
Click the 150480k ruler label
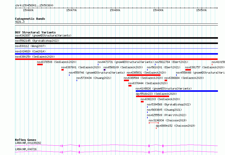[115, 10]
